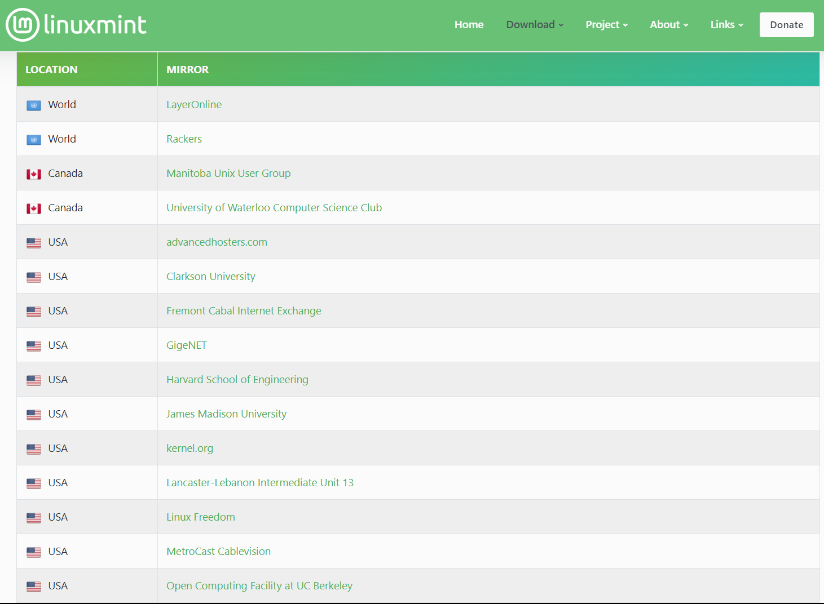Image resolution: width=824 pixels, height=604 pixels.
Task: Click the USA flag in advancedhosters.com row
Action: click(34, 243)
